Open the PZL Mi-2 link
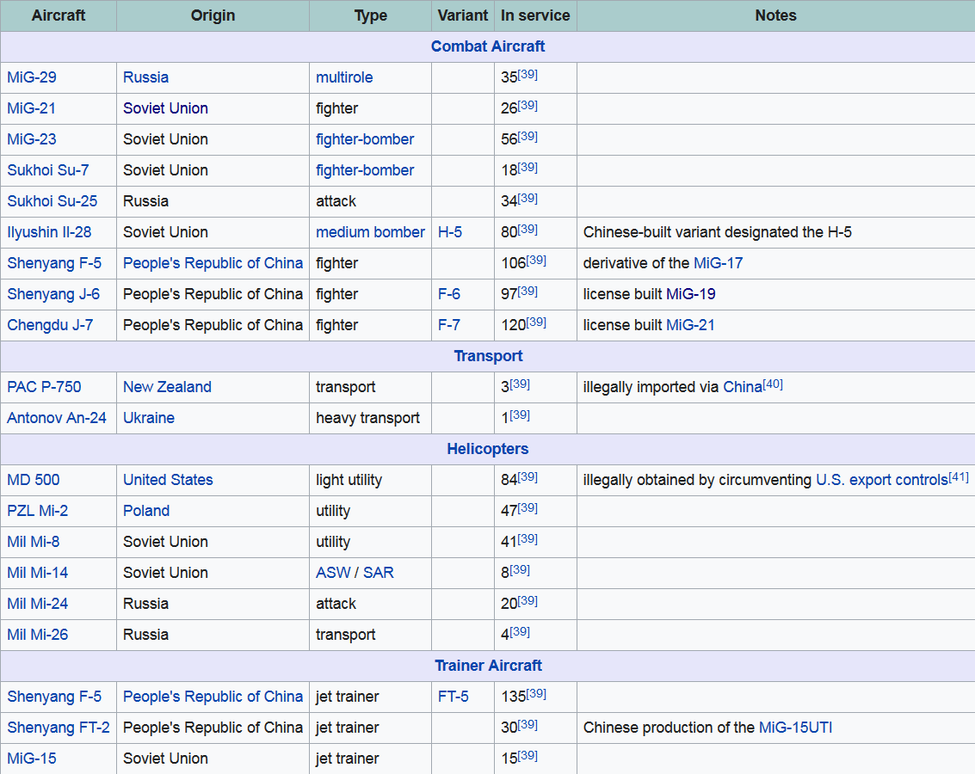This screenshot has width=975, height=774. (38, 511)
